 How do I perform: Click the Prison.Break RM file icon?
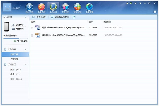point(37,28)
